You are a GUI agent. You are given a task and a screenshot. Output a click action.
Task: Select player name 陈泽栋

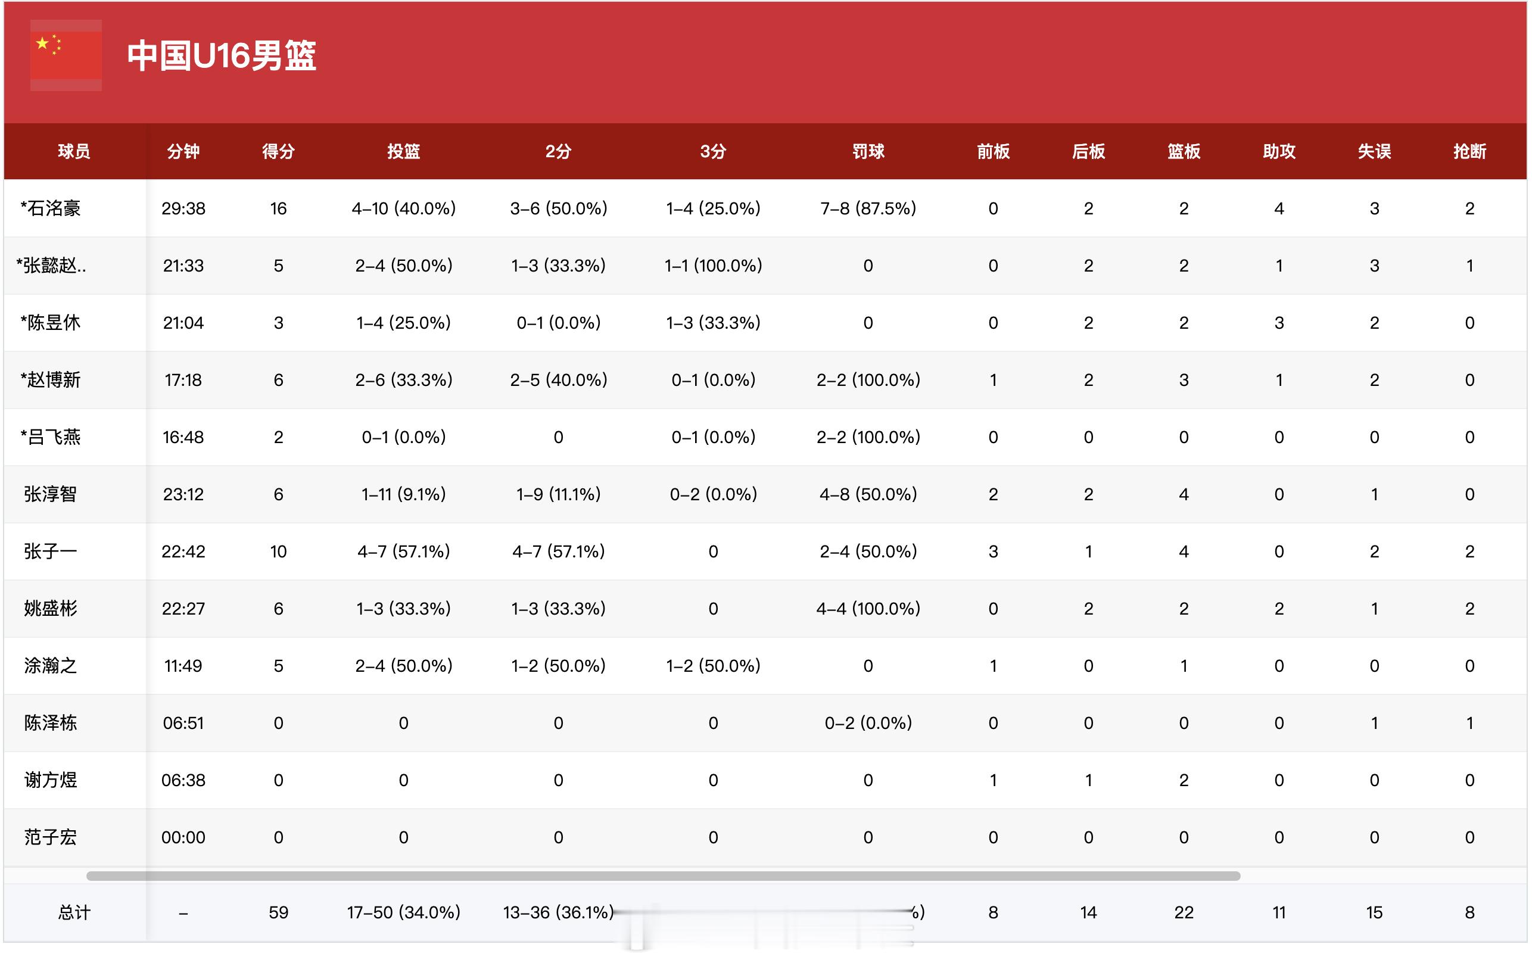(x=50, y=723)
